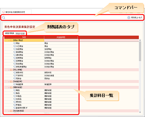Switch to the 損益計算書 tab

click(x=20, y=33)
